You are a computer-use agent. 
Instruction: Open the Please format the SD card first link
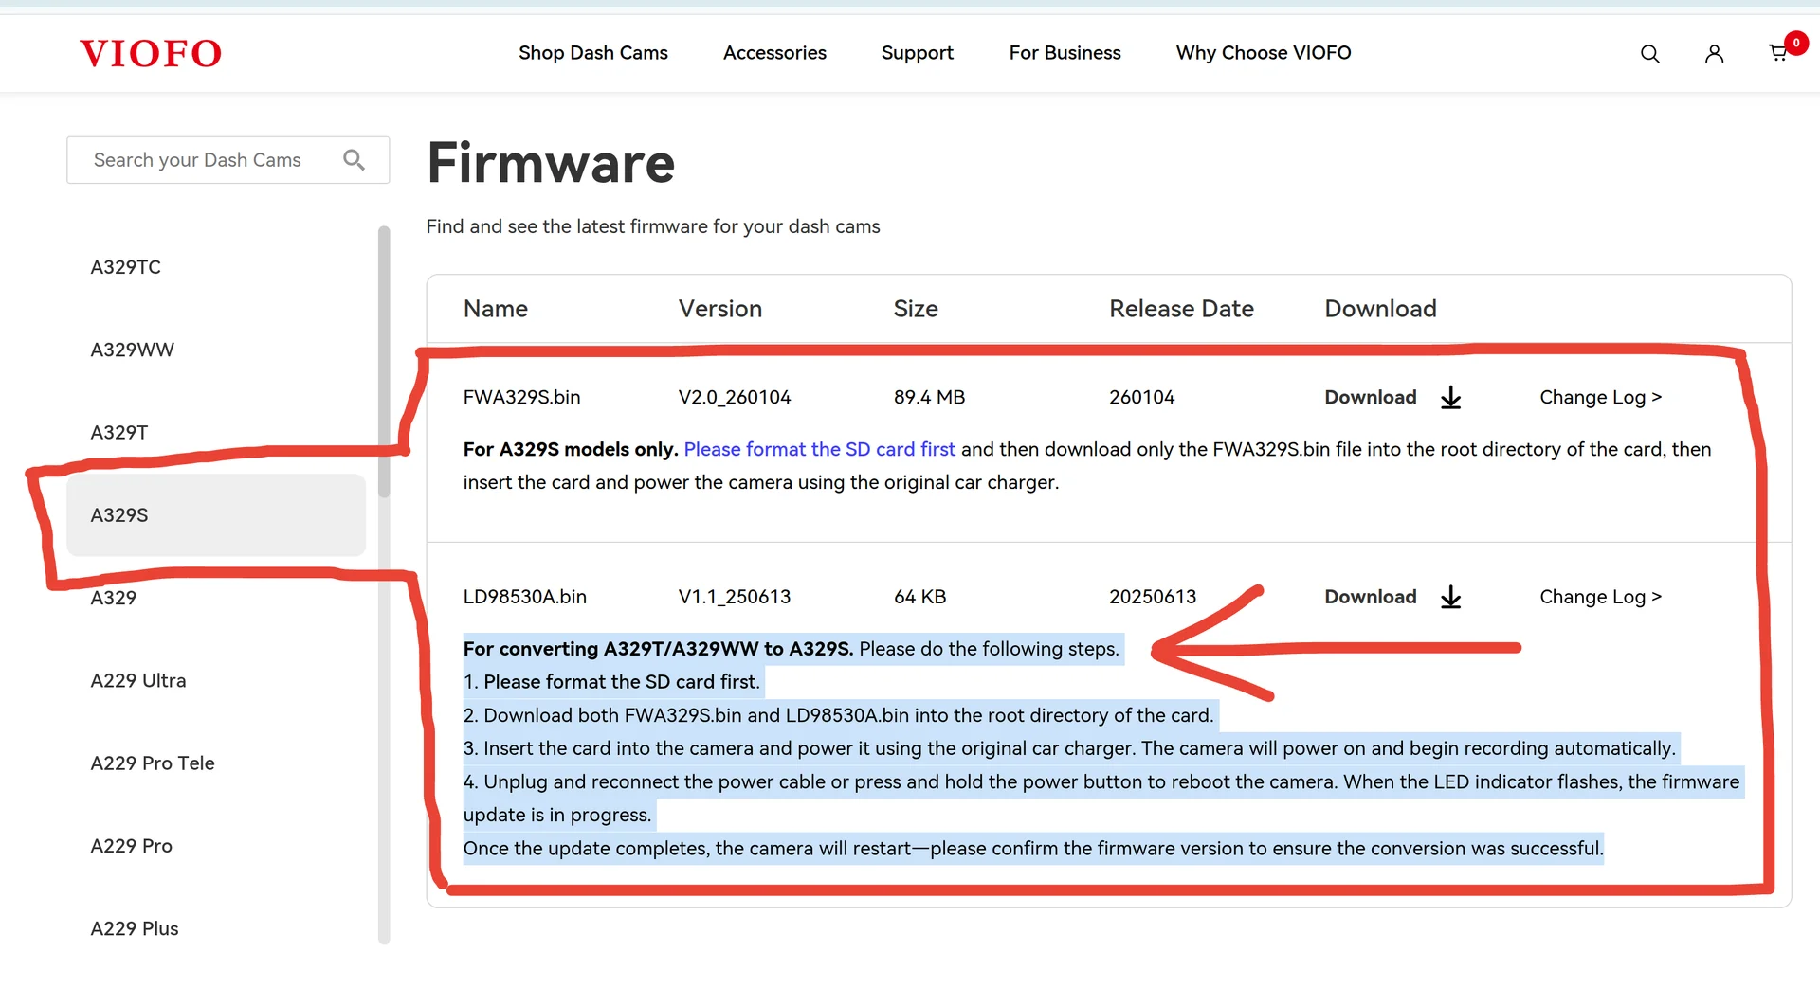820,449
